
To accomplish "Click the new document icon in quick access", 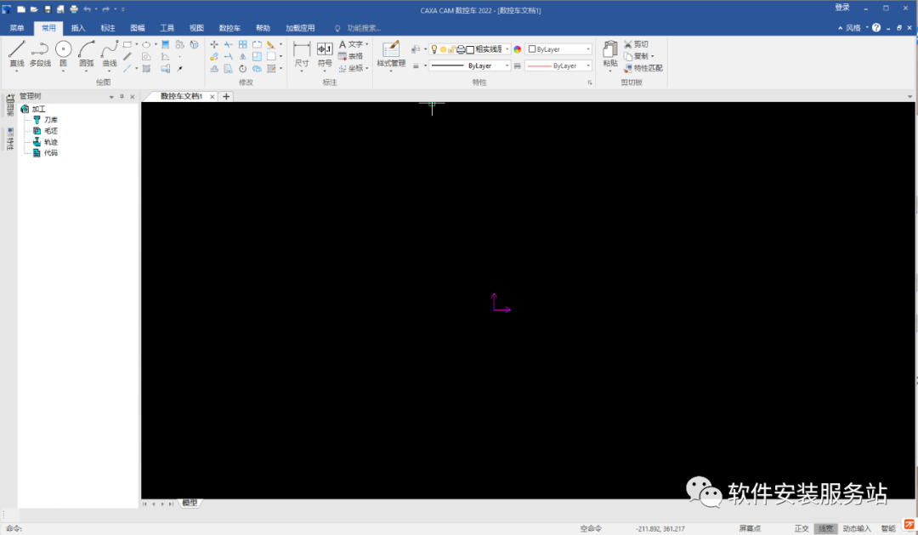I will tap(21, 9).
